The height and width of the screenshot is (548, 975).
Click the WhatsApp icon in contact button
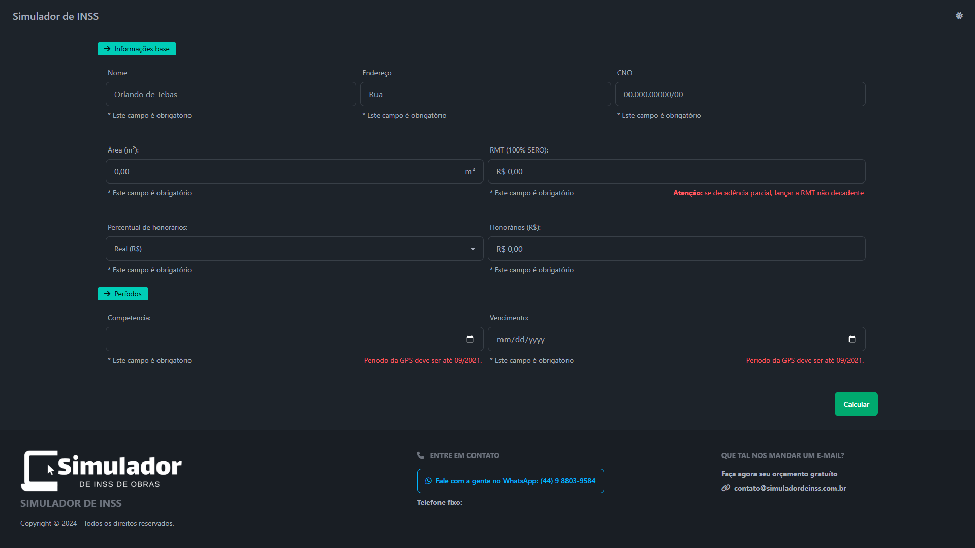click(428, 481)
